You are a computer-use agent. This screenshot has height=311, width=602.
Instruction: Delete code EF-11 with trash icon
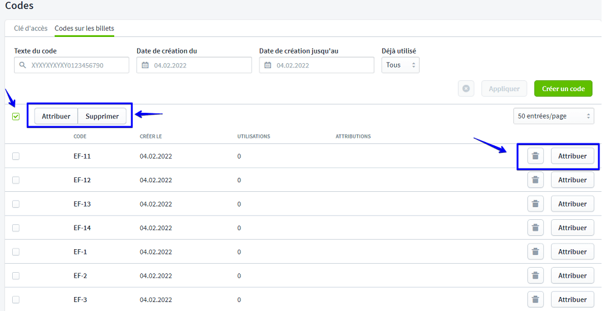536,156
